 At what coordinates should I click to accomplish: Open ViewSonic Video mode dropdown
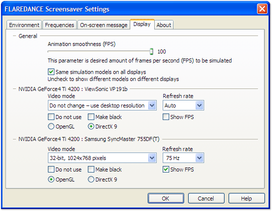pyautogui.click(x=102, y=105)
